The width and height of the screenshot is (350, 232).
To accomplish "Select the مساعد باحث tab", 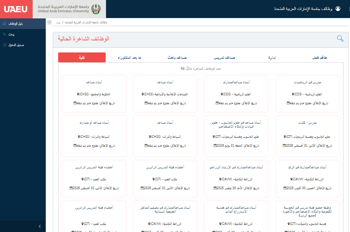I will tap(177, 57).
